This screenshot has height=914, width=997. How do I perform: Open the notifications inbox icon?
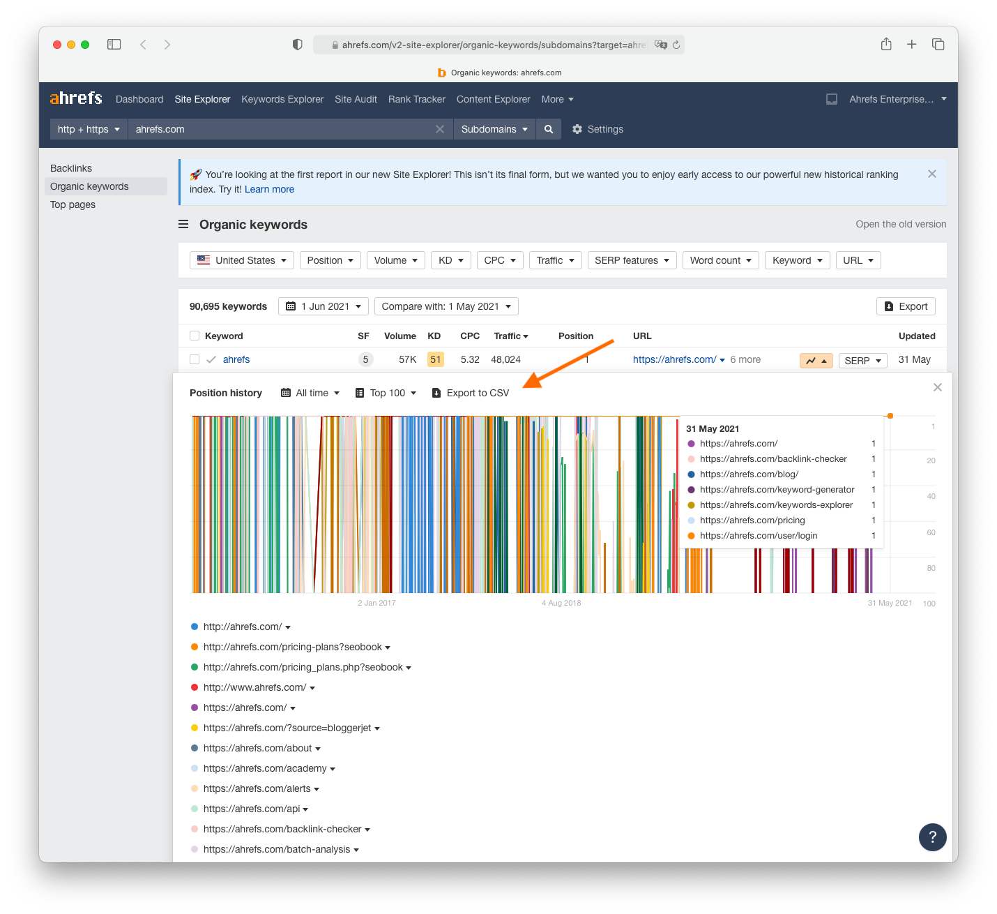(x=832, y=99)
